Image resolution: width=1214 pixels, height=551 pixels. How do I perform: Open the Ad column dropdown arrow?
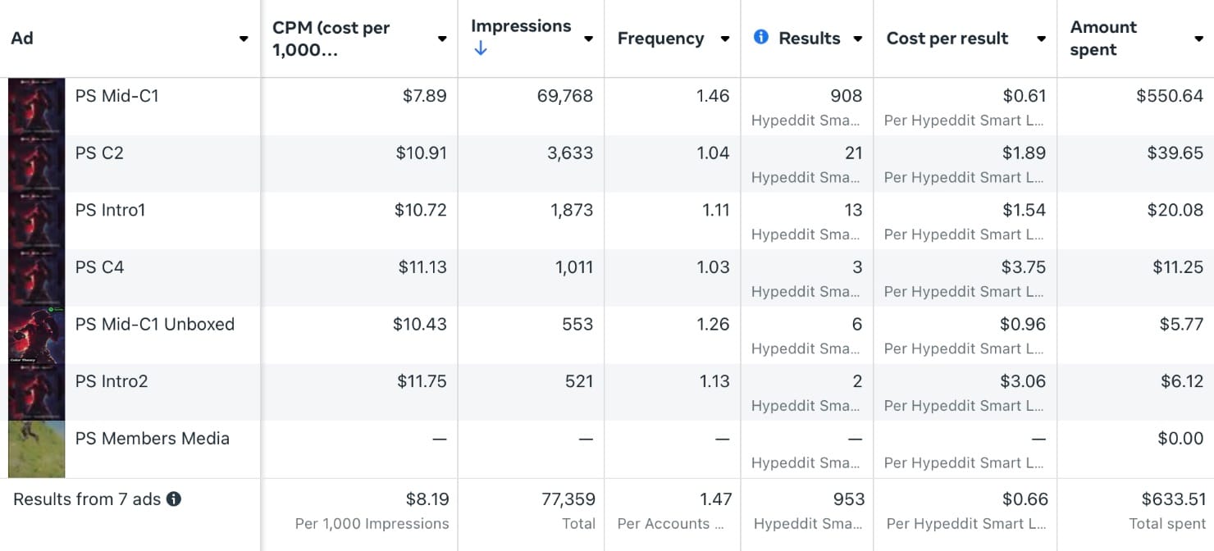[244, 39]
